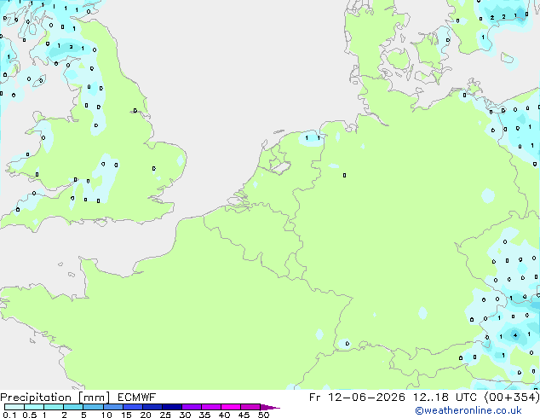Click the '[mm]' unit label
Viewport: 540px width, 418px height.
[x=94, y=398]
